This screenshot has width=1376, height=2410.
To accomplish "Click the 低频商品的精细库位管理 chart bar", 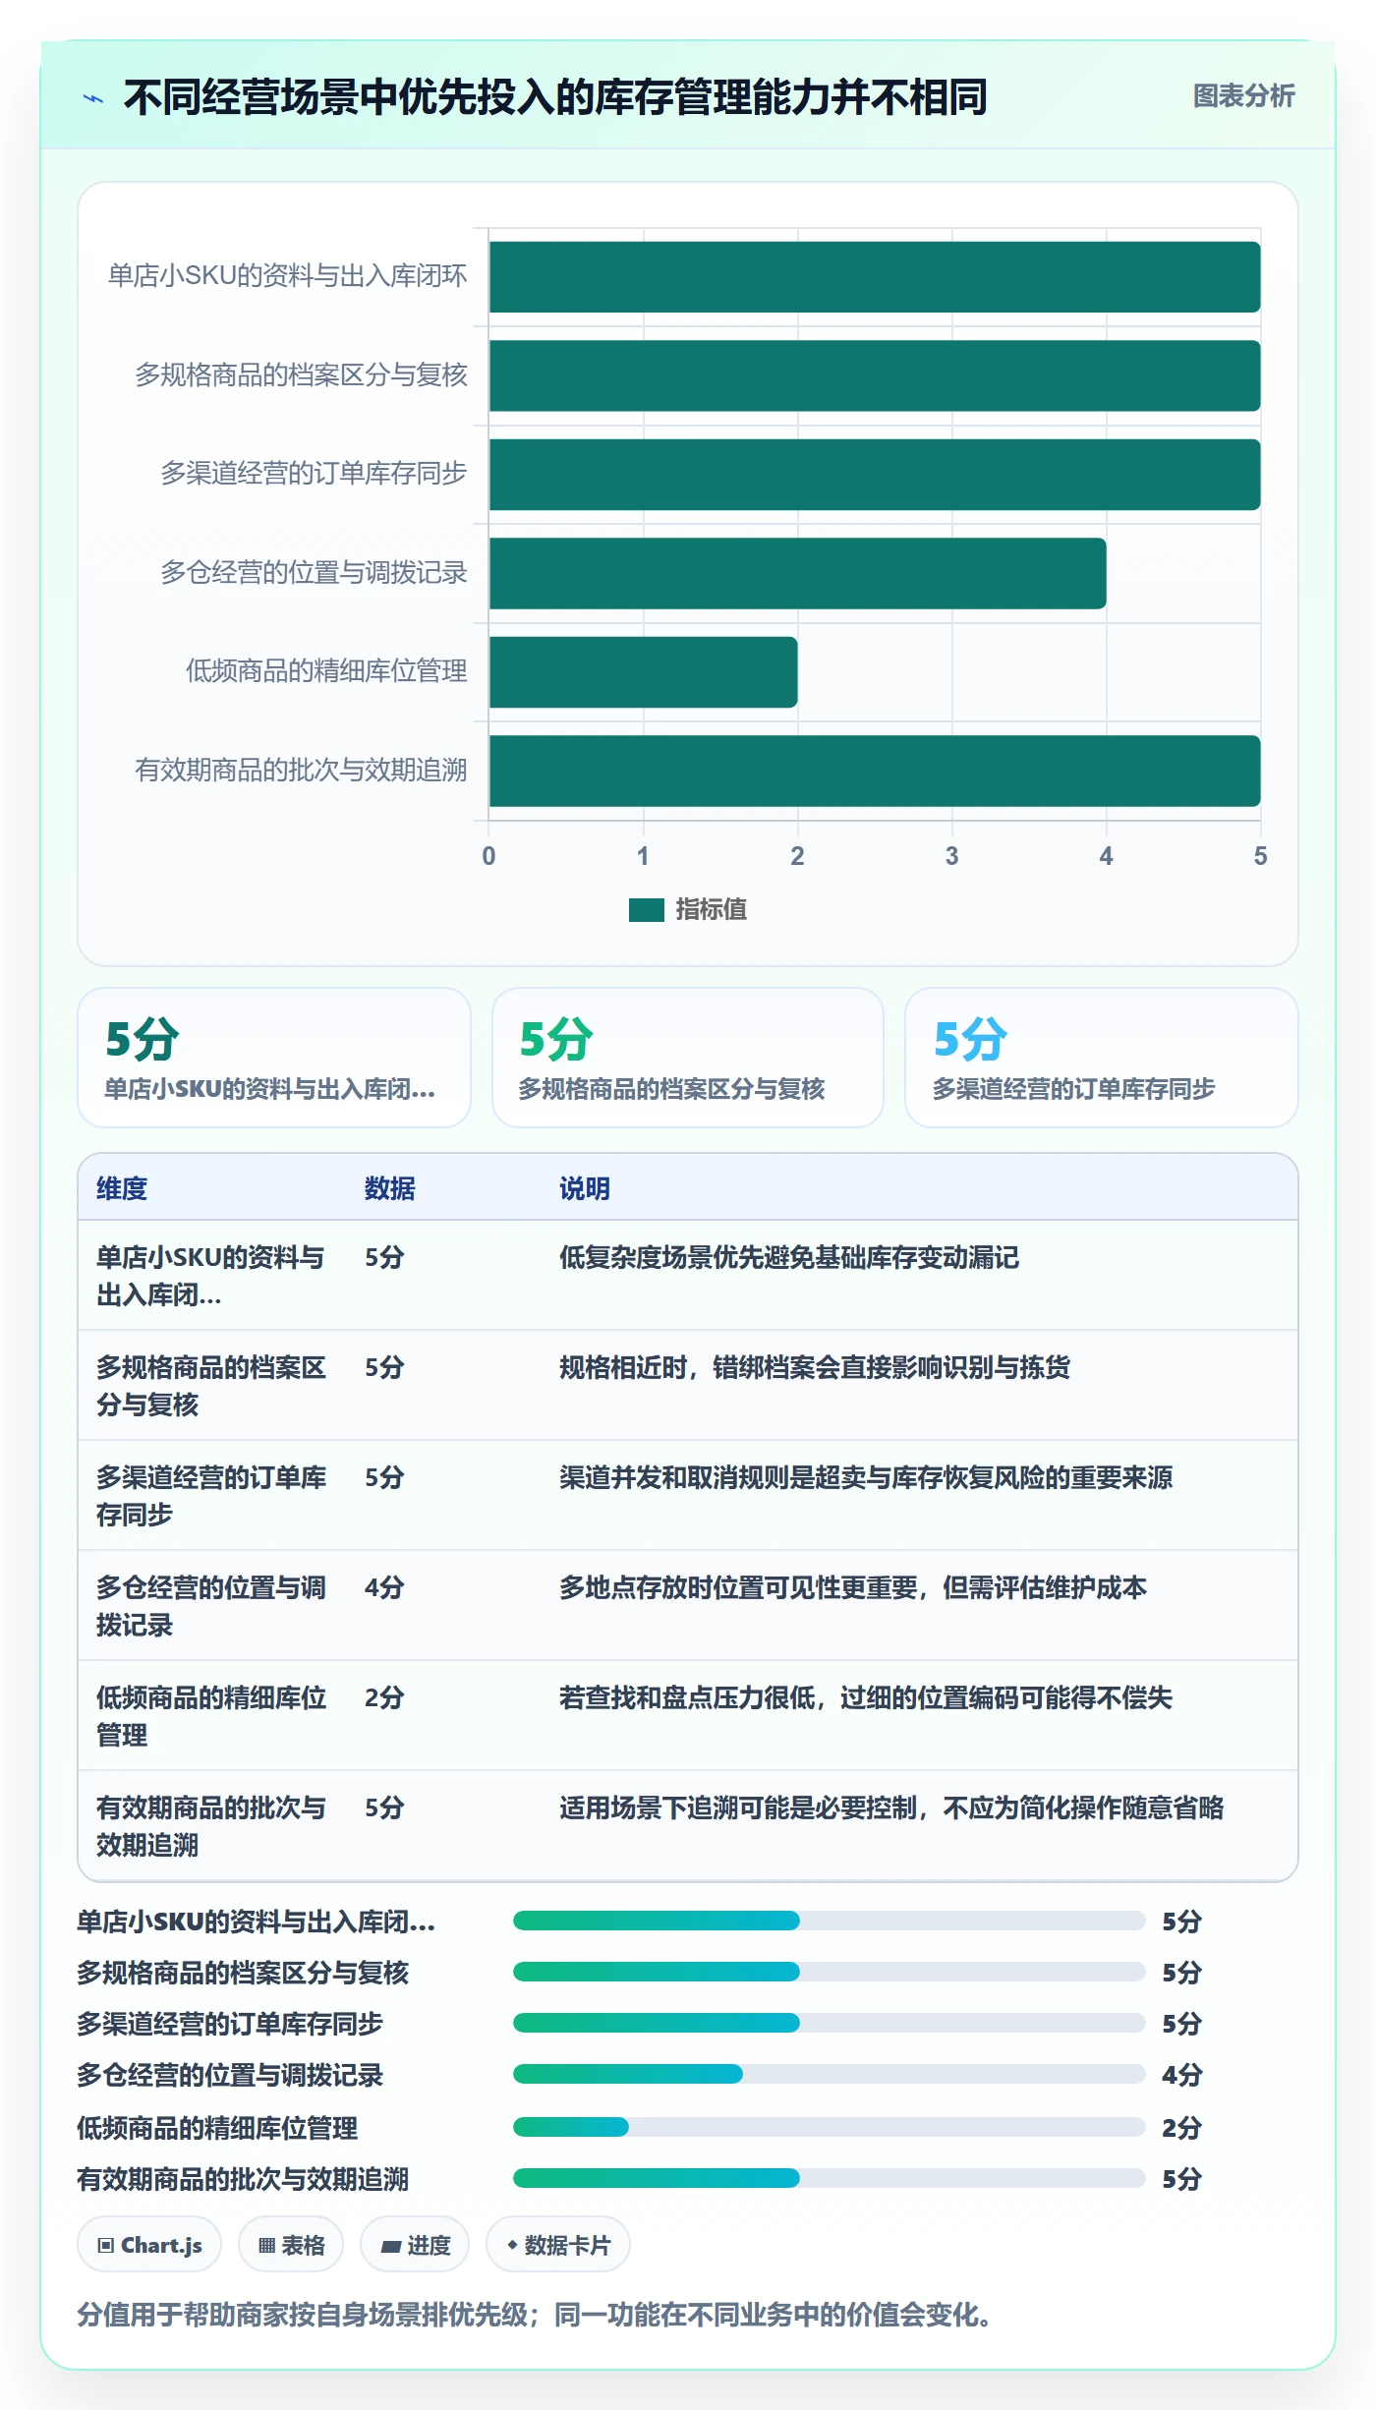I will pyautogui.click(x=644, y=672).
